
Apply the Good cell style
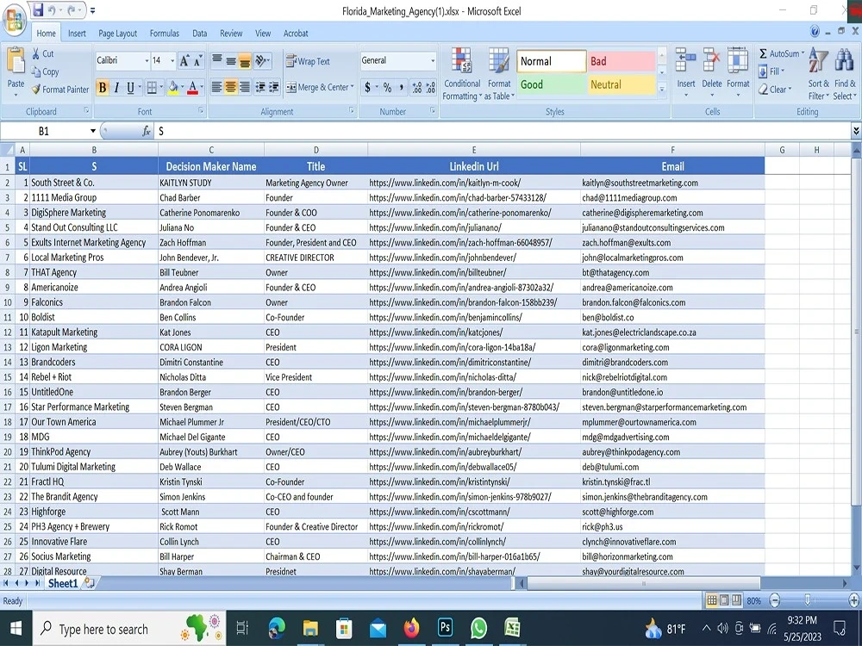552,84
